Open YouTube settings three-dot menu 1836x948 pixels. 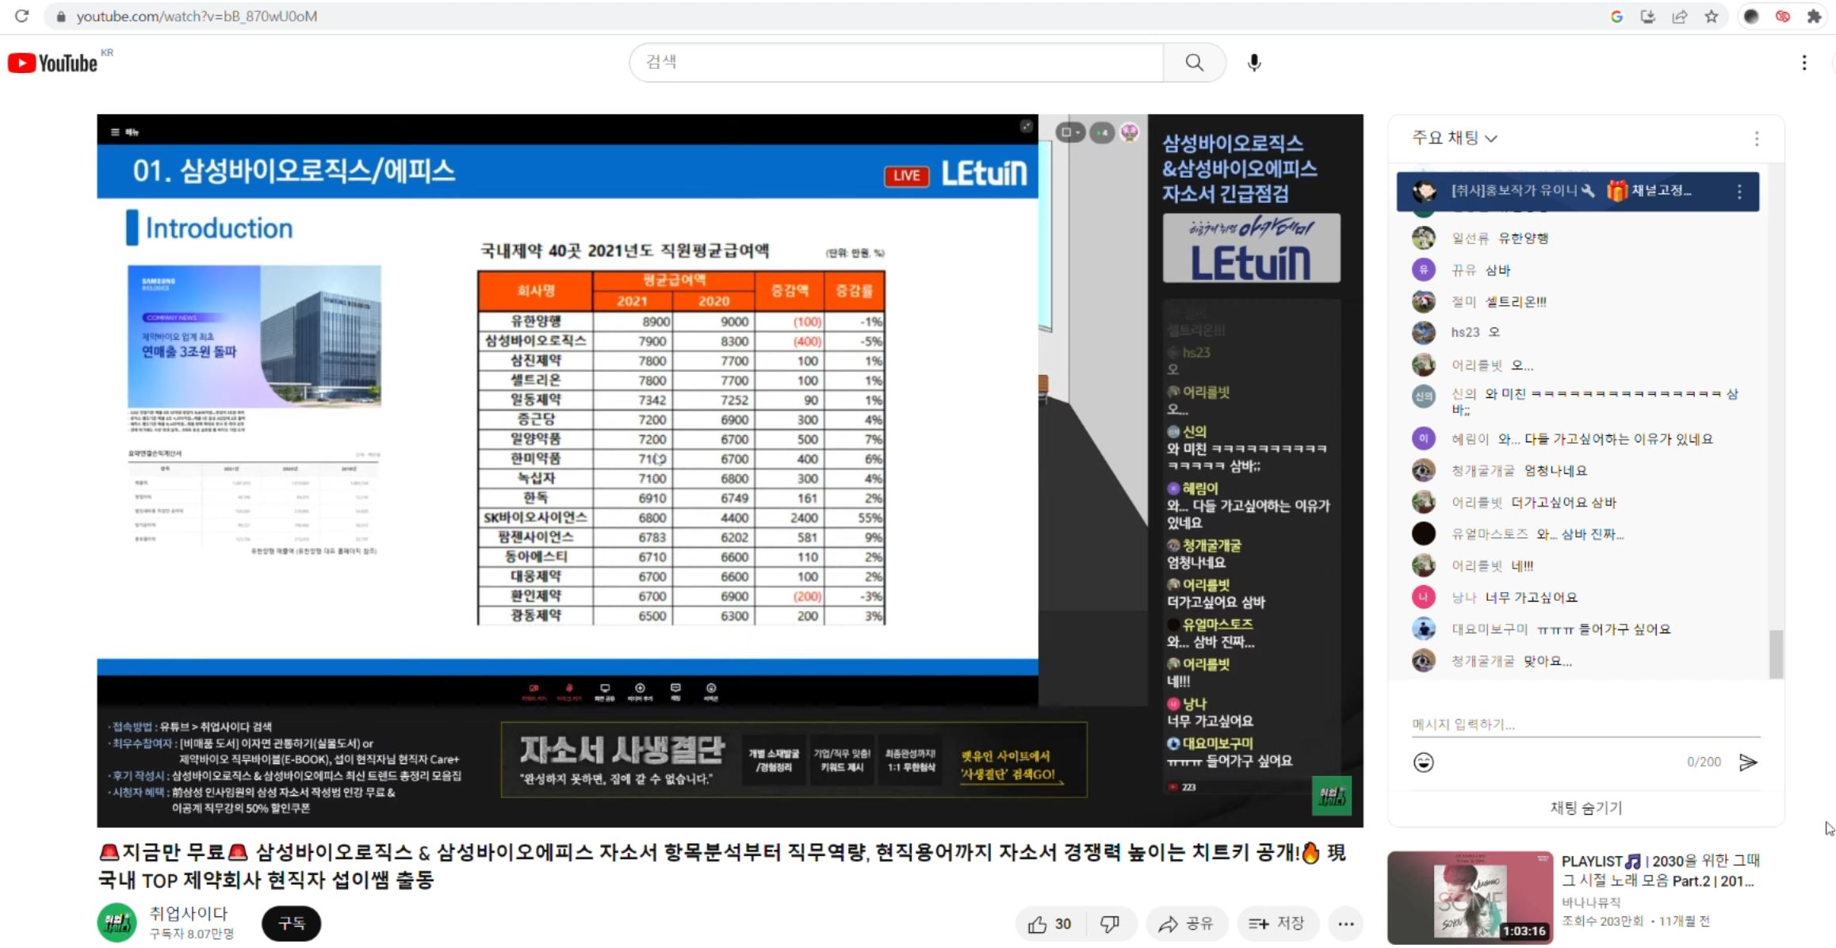pyautogui.click(x=1804, y=63)
